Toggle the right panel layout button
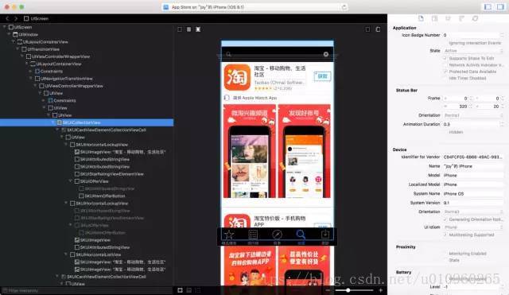Screen dimensions: 509x295 coord(500,7)
